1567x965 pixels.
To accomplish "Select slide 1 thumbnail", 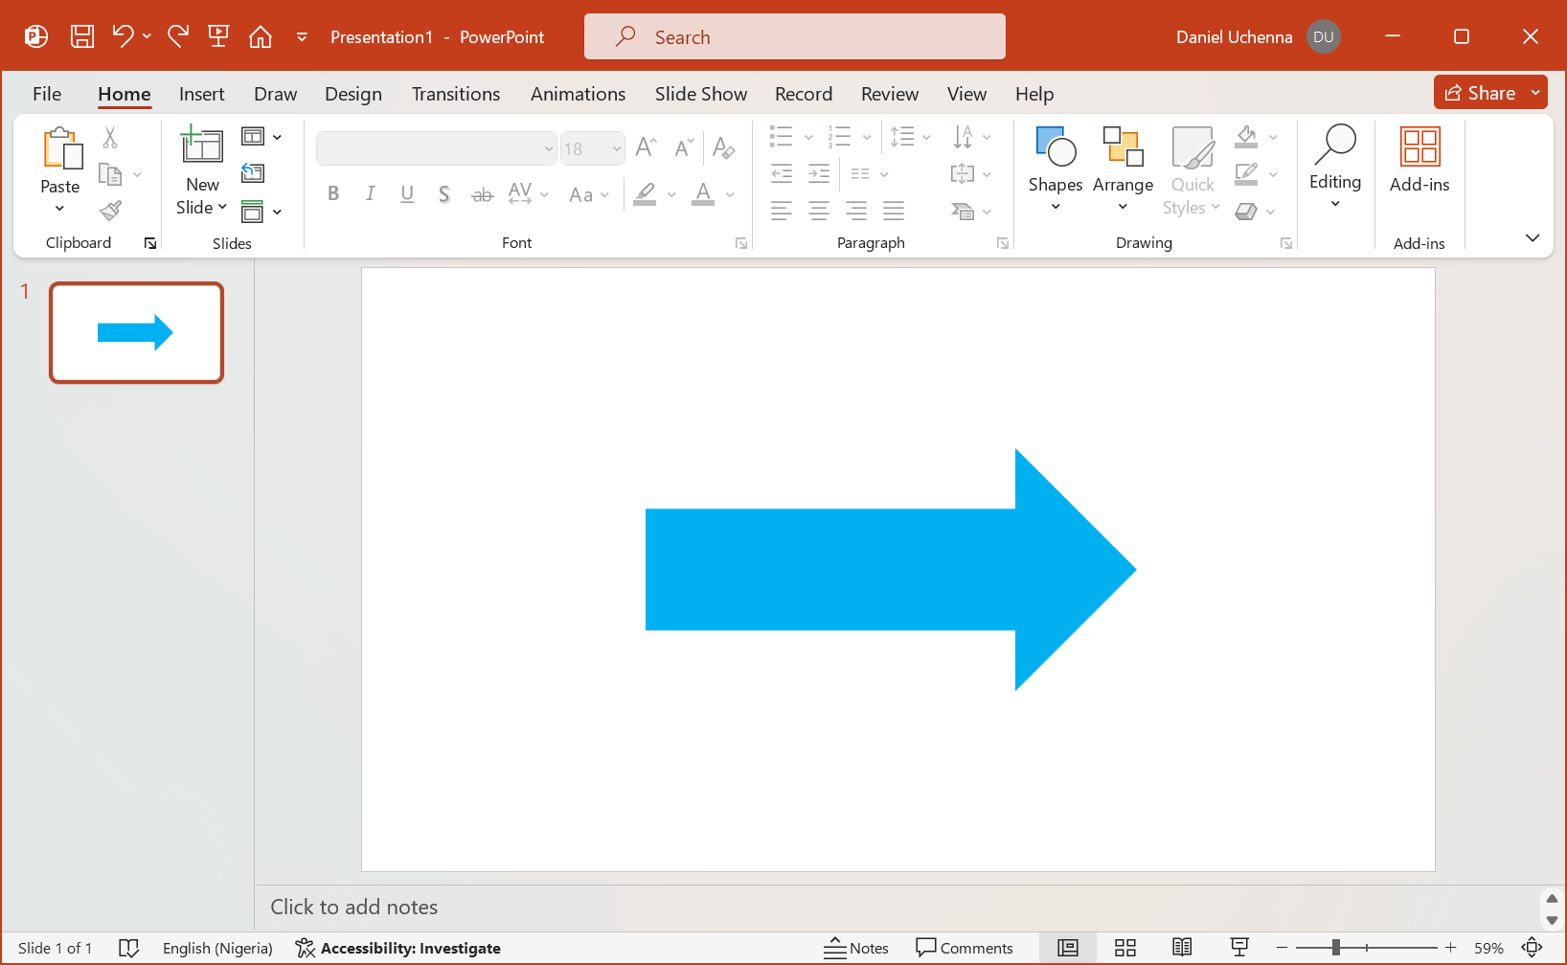I will tap(136, 333).
